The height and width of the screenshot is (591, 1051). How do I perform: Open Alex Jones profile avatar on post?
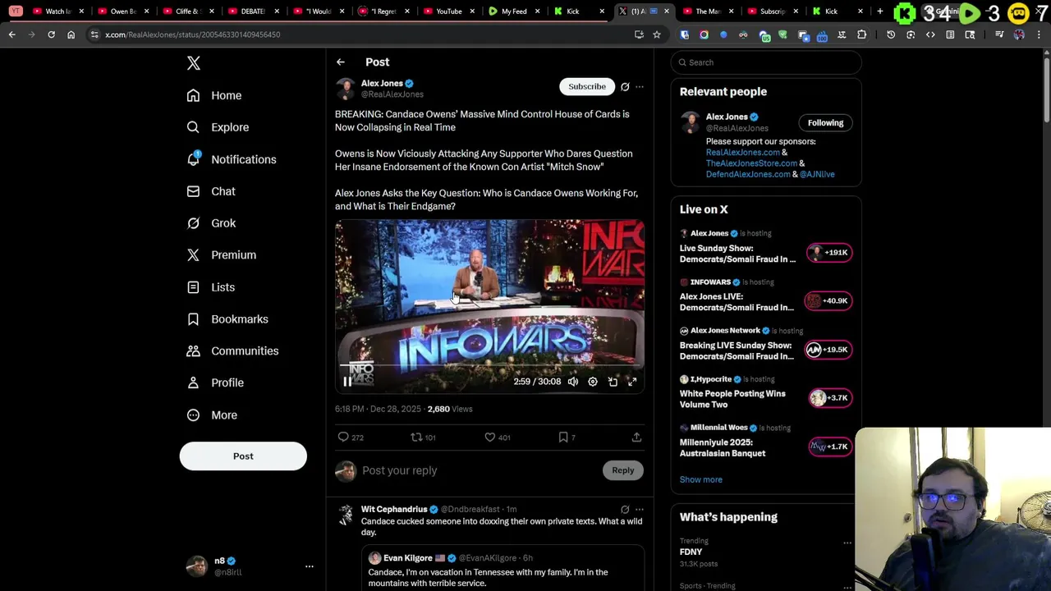coord(346,89)
